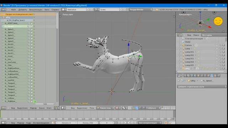Click the dope sheet horizontal scrollbar

point(45,104)
